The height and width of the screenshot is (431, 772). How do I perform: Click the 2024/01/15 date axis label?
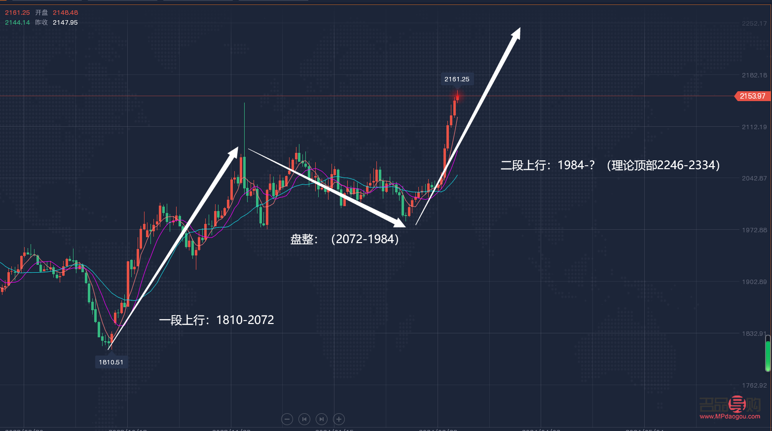coord(334,430)
